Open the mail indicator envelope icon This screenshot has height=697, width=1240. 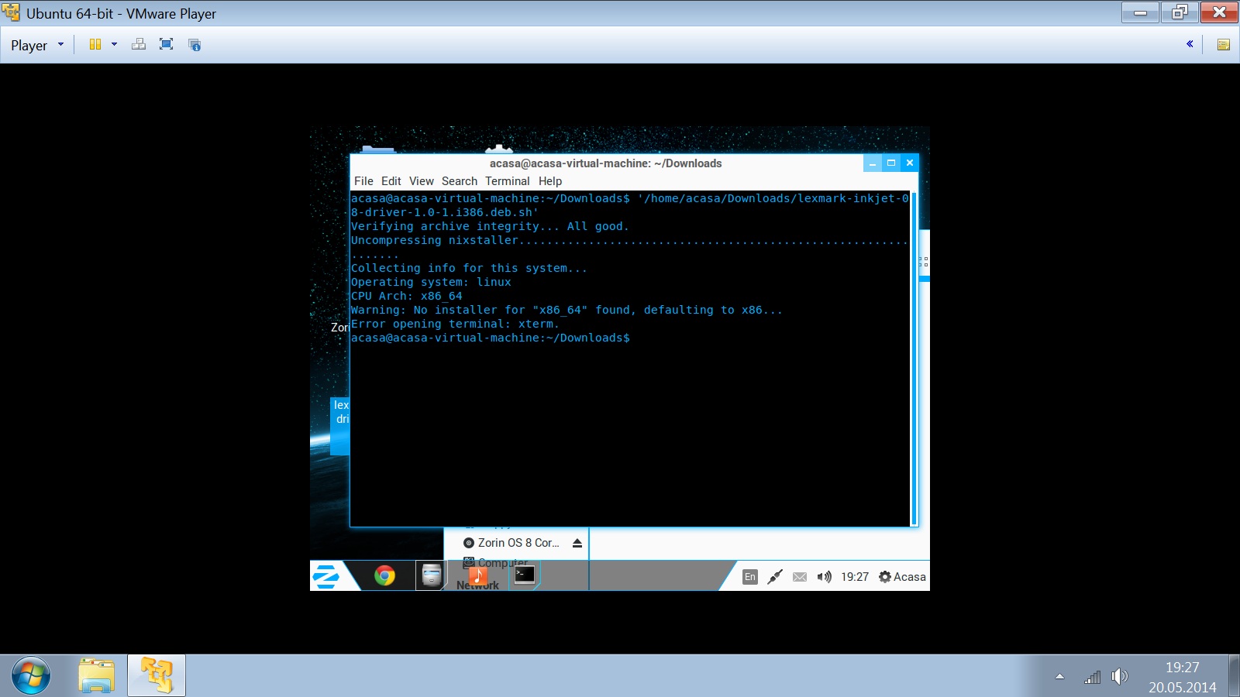point(800,577)
